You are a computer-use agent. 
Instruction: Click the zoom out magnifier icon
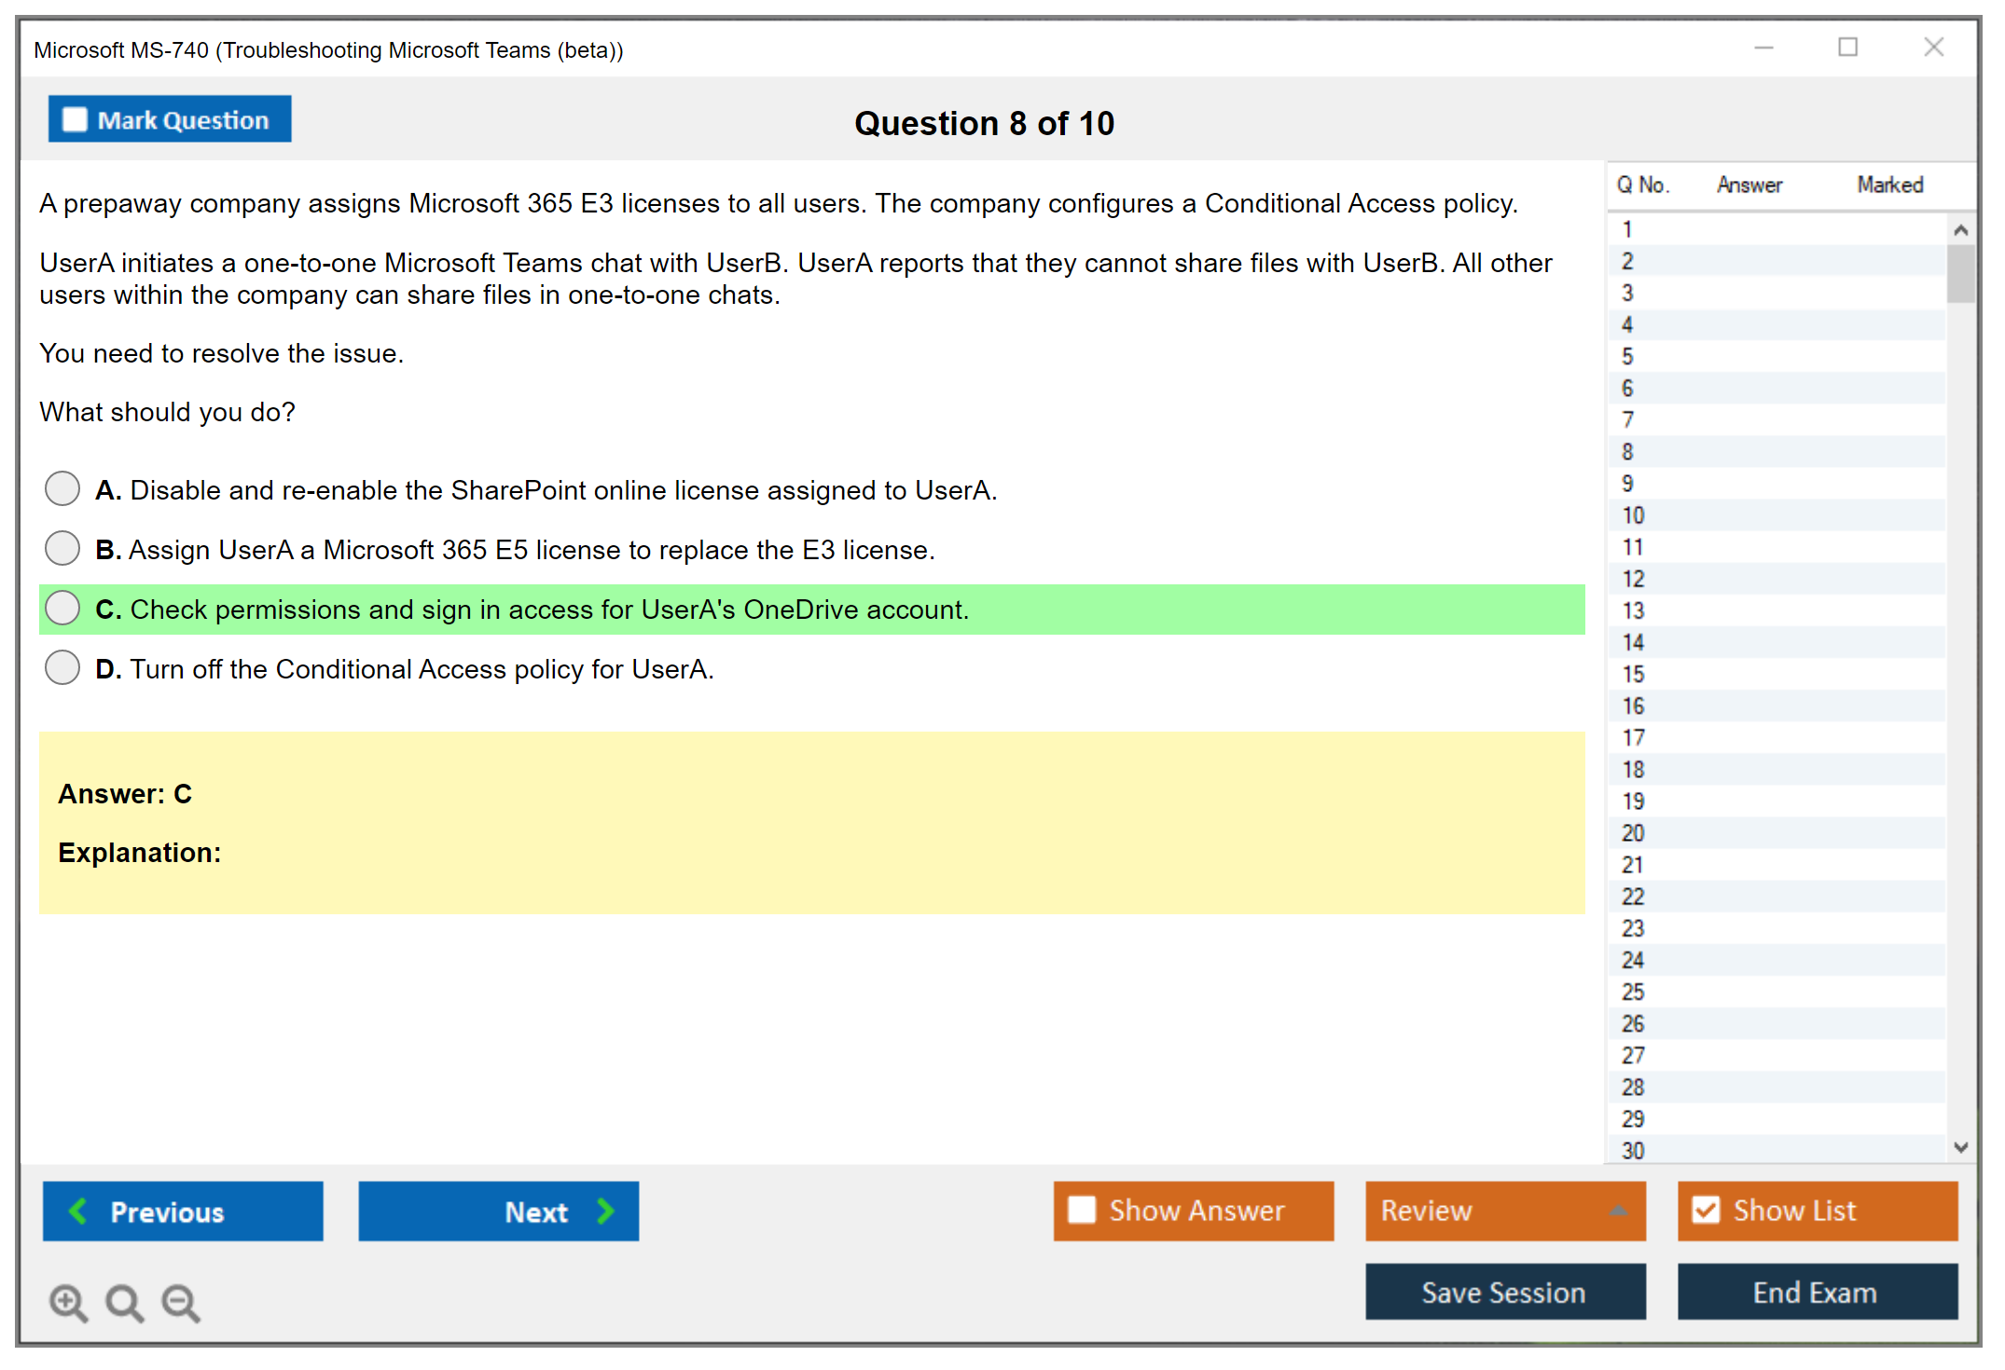[181, 1302]
